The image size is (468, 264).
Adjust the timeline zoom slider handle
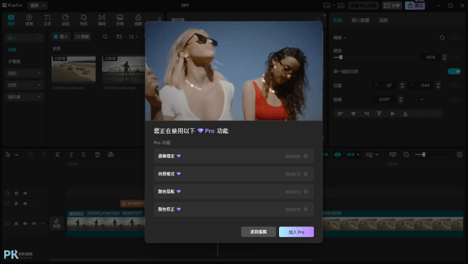[x=424, y=154]
